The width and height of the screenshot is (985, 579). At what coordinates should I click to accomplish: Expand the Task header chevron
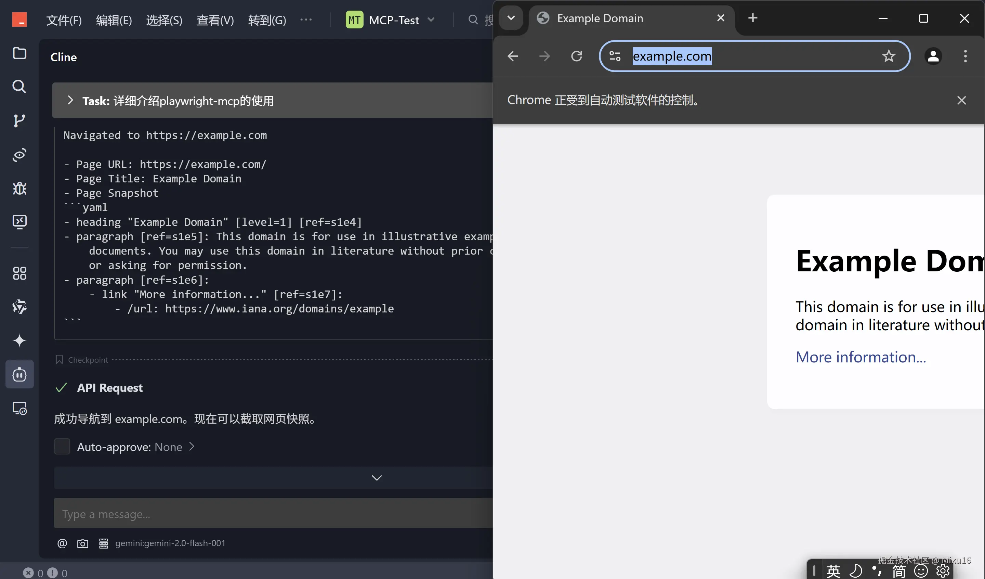pos(70,101)
